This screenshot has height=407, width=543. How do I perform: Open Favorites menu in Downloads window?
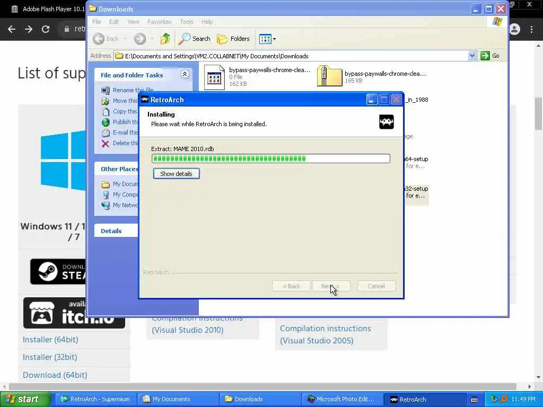click(159, 22)
